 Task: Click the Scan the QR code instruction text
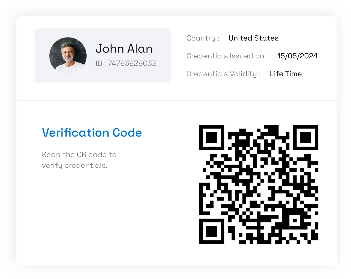pos(79,155)
